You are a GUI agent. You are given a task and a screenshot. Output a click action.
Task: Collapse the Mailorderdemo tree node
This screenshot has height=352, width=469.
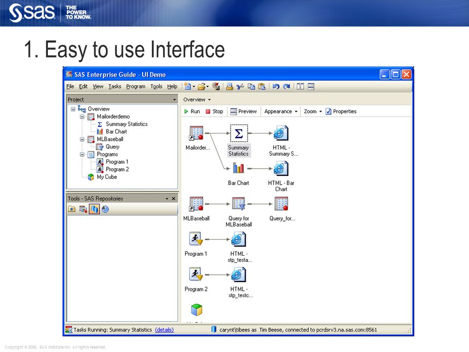[82, 117]
